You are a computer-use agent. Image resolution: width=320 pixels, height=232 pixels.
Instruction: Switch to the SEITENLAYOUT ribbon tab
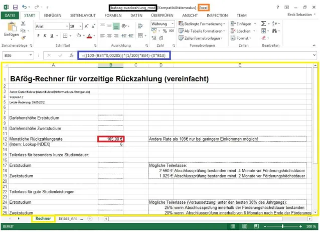tap(83, 16)
